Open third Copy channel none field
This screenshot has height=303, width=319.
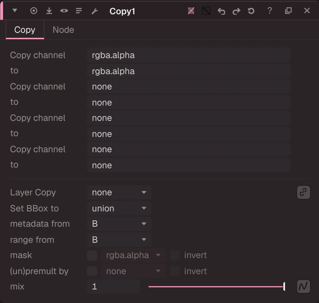(189, 118)
